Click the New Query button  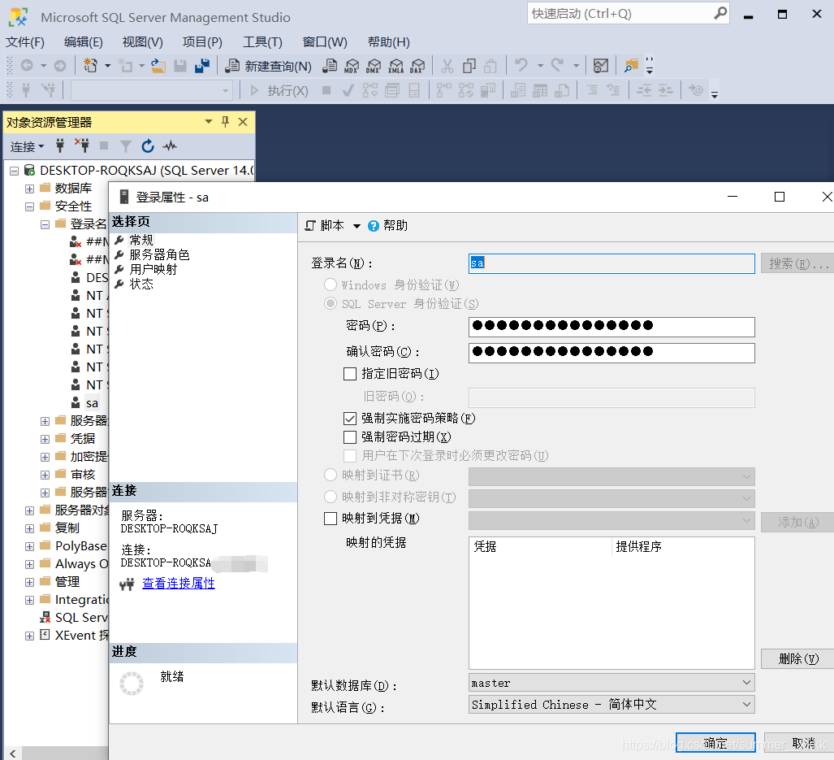[268, 66]
